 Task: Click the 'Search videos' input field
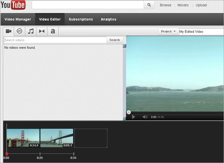pyautogui.click(x=55, y=40)
